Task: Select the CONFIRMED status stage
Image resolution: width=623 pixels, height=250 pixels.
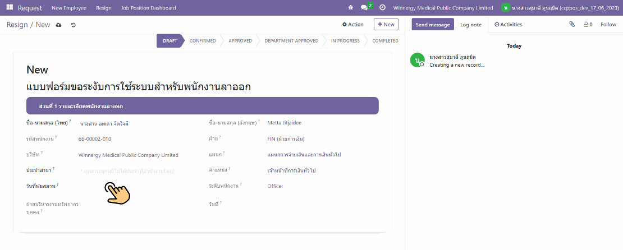Action: click(x=202, y=41)
